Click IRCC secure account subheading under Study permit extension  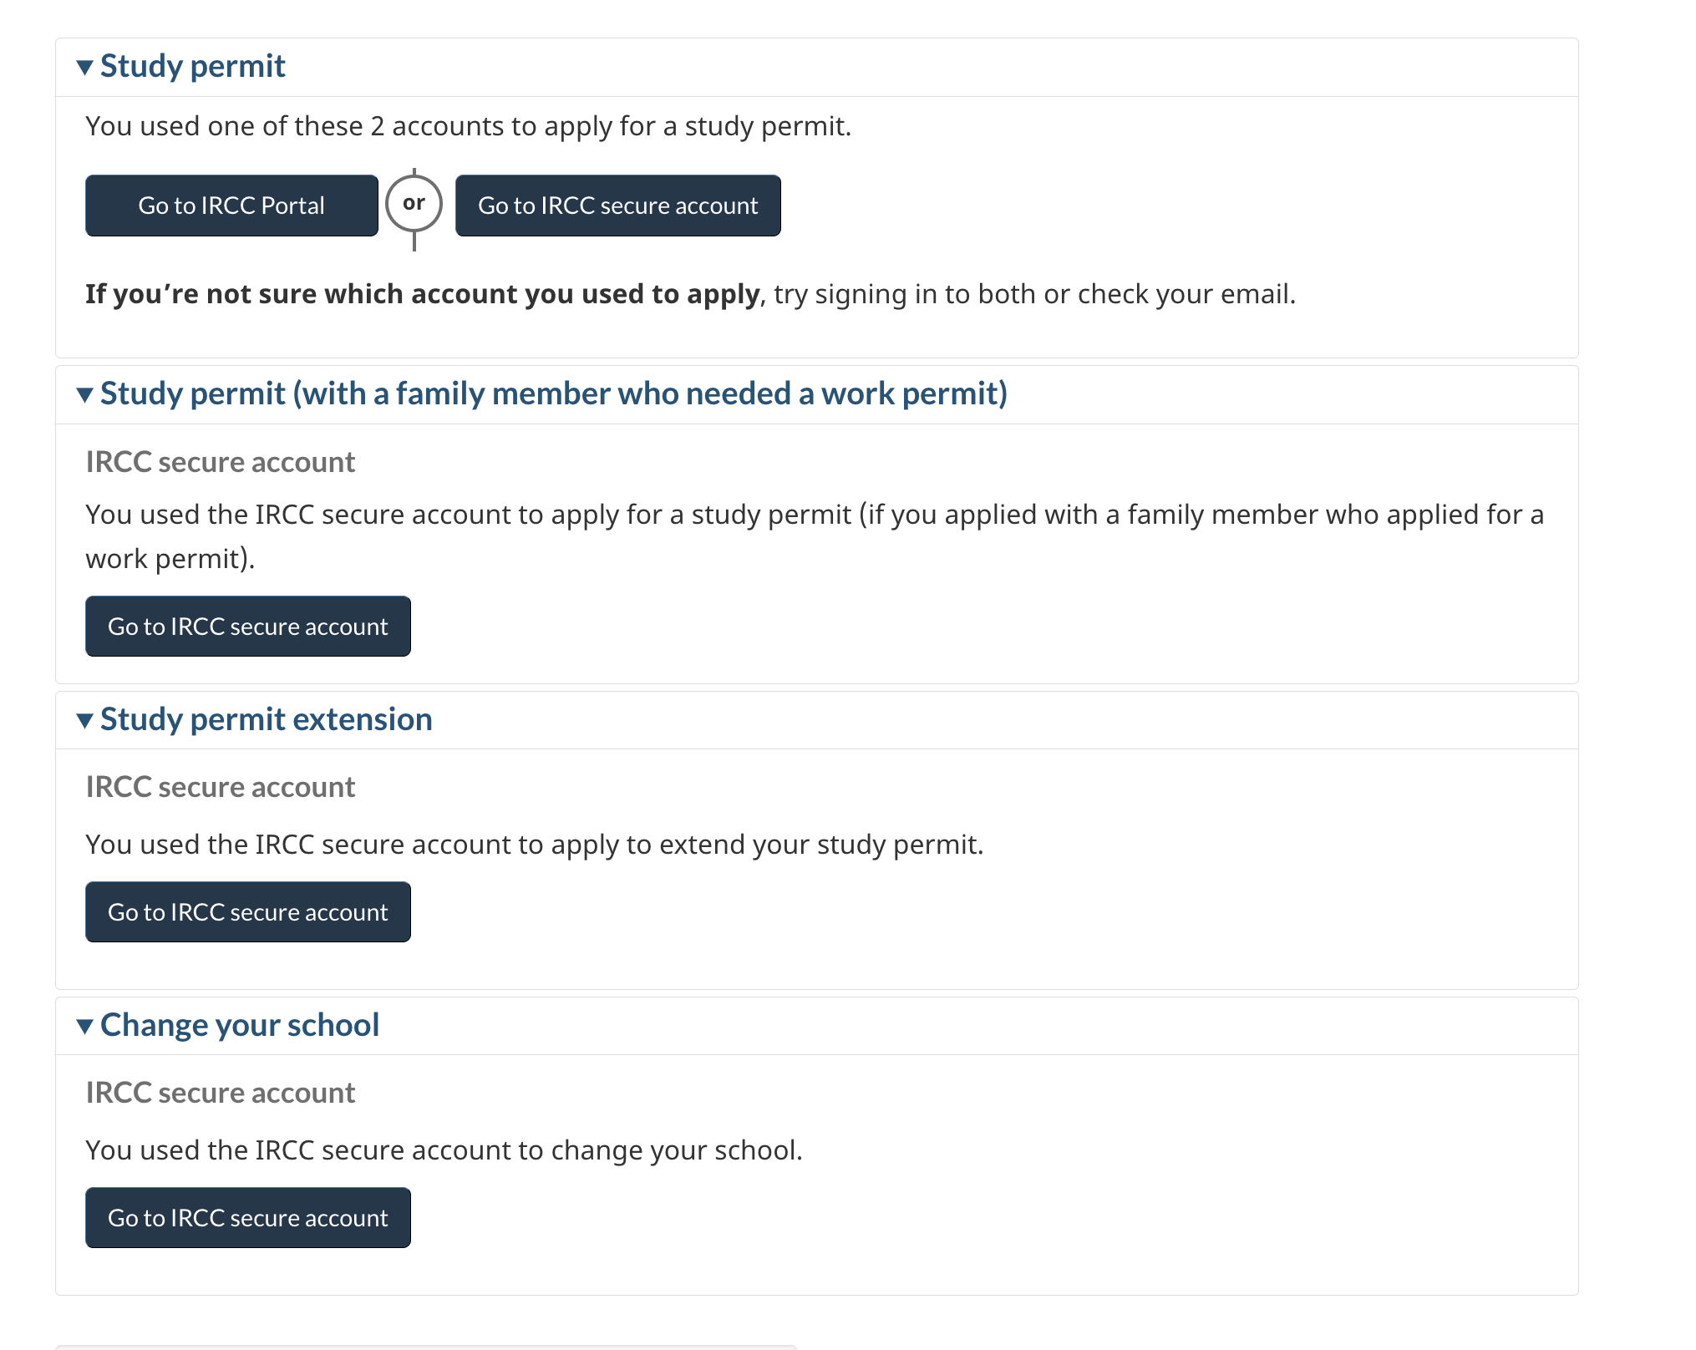tap(221, 788)
